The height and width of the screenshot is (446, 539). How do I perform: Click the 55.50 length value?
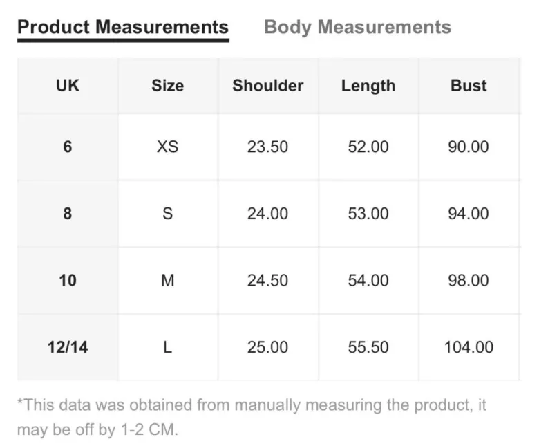tap(368, 346)
